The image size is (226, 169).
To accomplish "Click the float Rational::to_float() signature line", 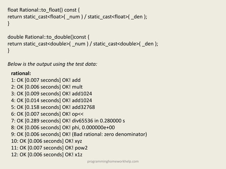I will (x=44, y=10).
